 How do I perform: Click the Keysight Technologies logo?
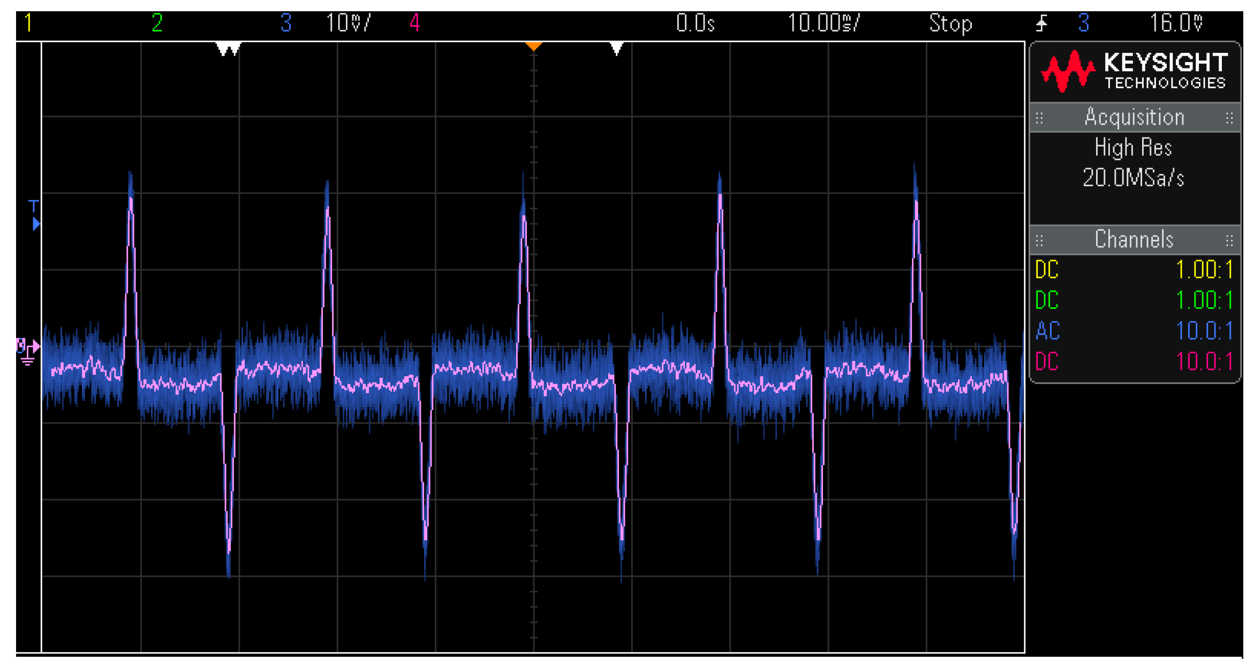pyautogui.click(x=1134, y=72)
